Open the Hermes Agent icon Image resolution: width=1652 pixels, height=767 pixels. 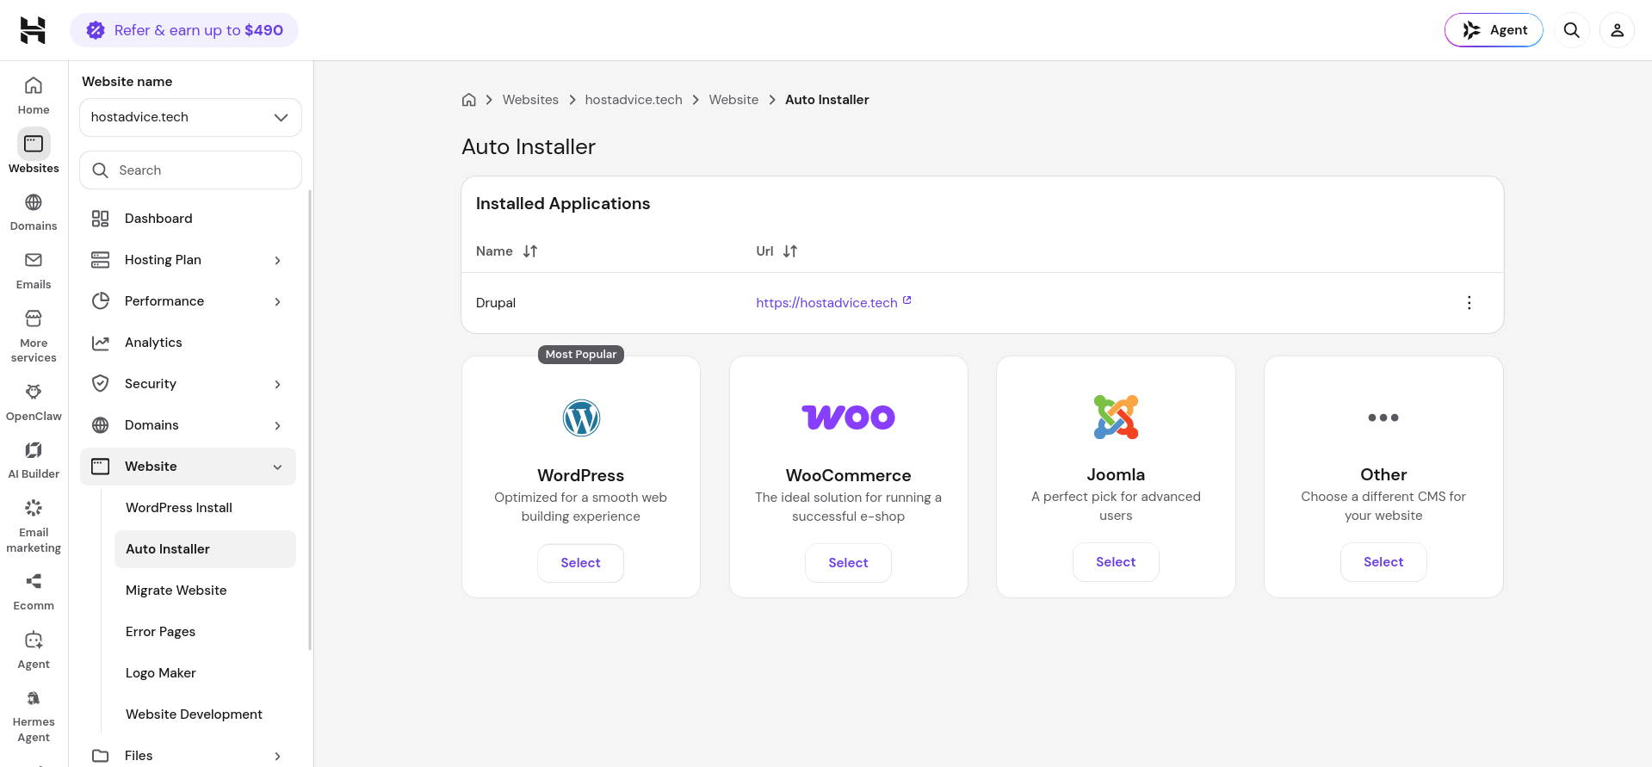click(34, 697)
